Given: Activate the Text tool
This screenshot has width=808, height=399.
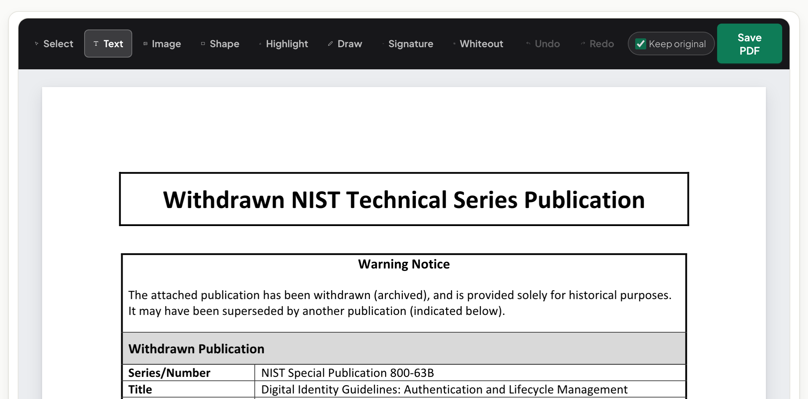Looking at the screenshot, I should coord(108,44).
